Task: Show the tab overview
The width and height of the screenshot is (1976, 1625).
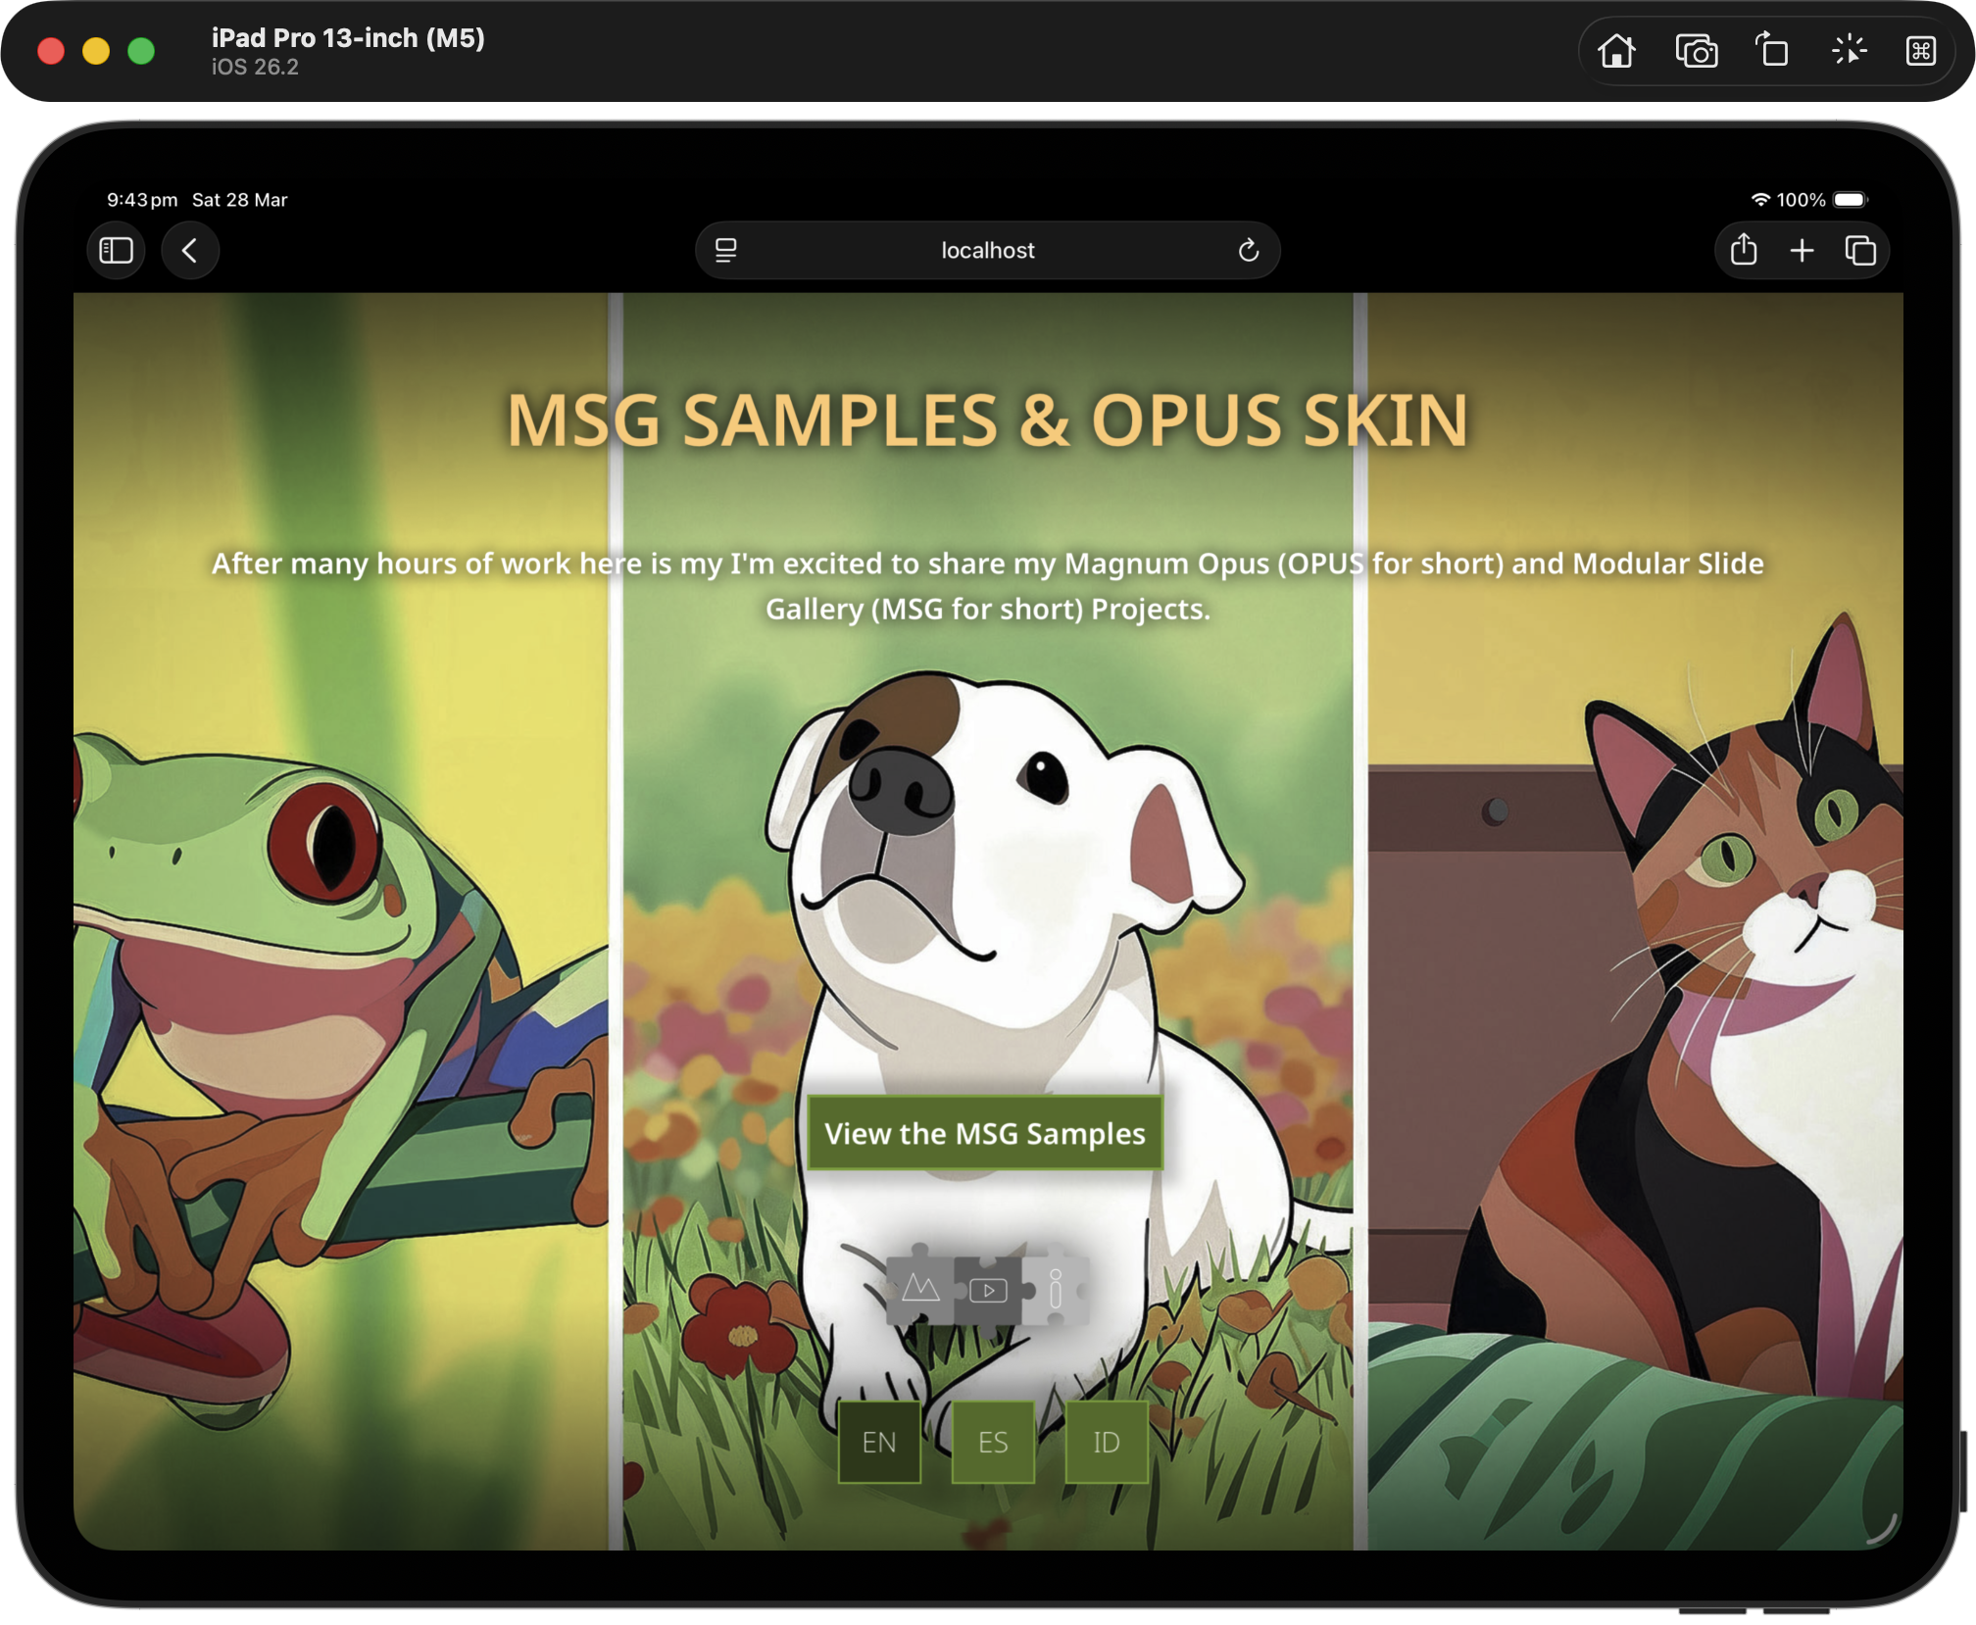Action: pyautogui.click(x=1860, y=251)
